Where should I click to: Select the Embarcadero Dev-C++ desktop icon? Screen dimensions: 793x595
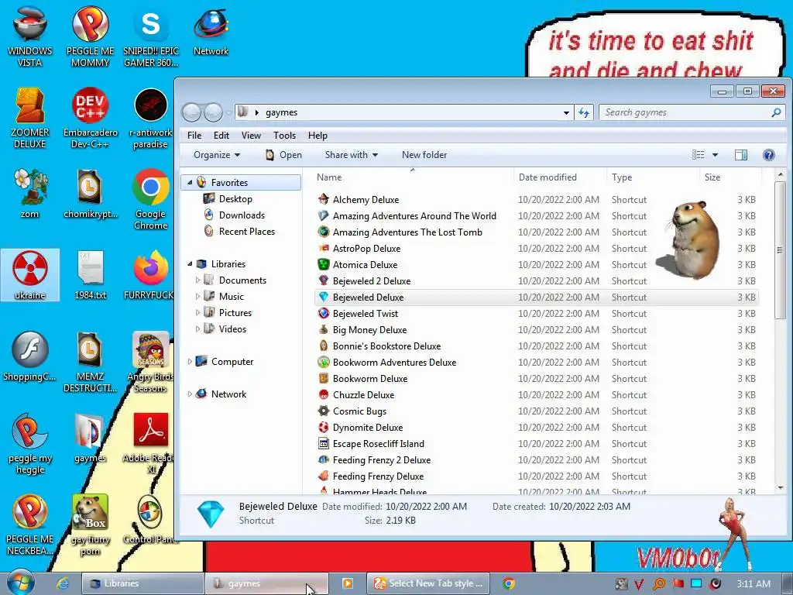(90, 119)
